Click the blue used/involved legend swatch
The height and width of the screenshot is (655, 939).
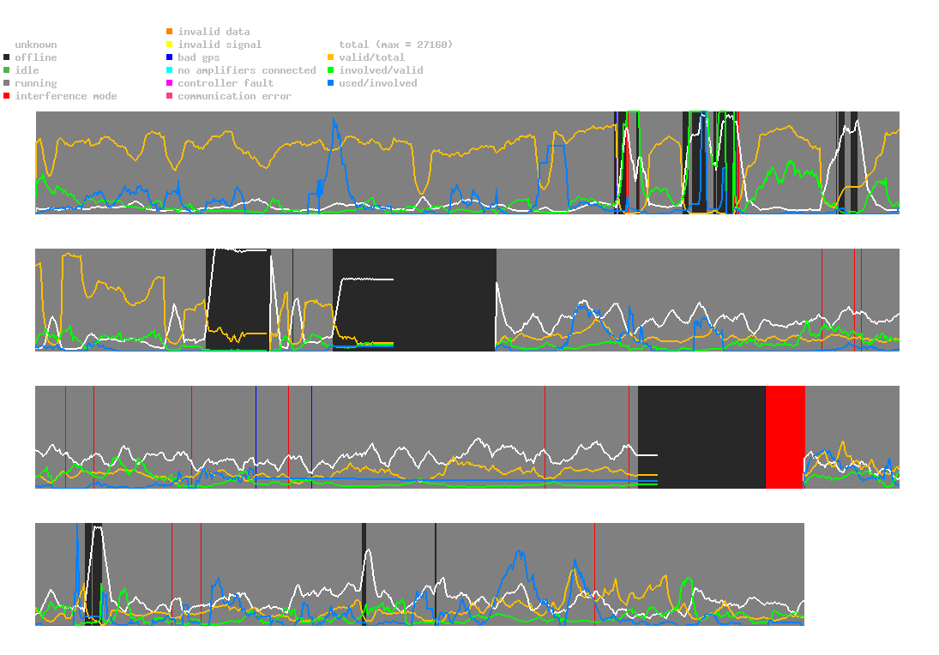[x=330, y=83]
